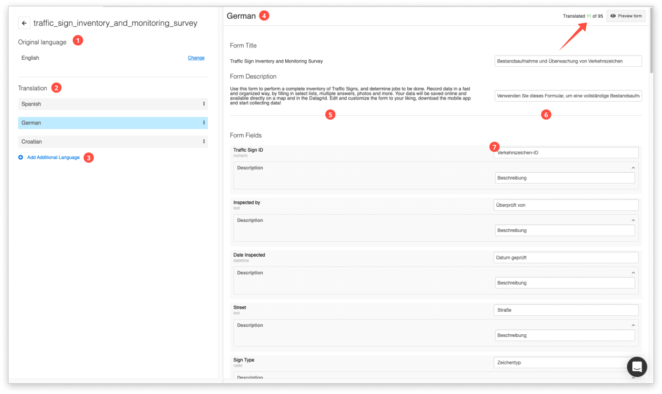662x394 pixels.
Task: Open the three-dot menu beside German
Action: coord(203,123)
